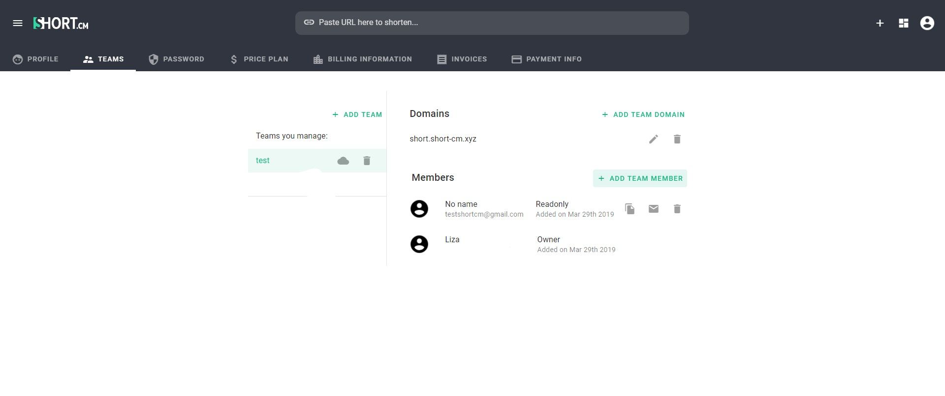Open the Invoices tab
The width and height of the screenshot is (945, 396).
pyautogui.click(x=462, y=59)
